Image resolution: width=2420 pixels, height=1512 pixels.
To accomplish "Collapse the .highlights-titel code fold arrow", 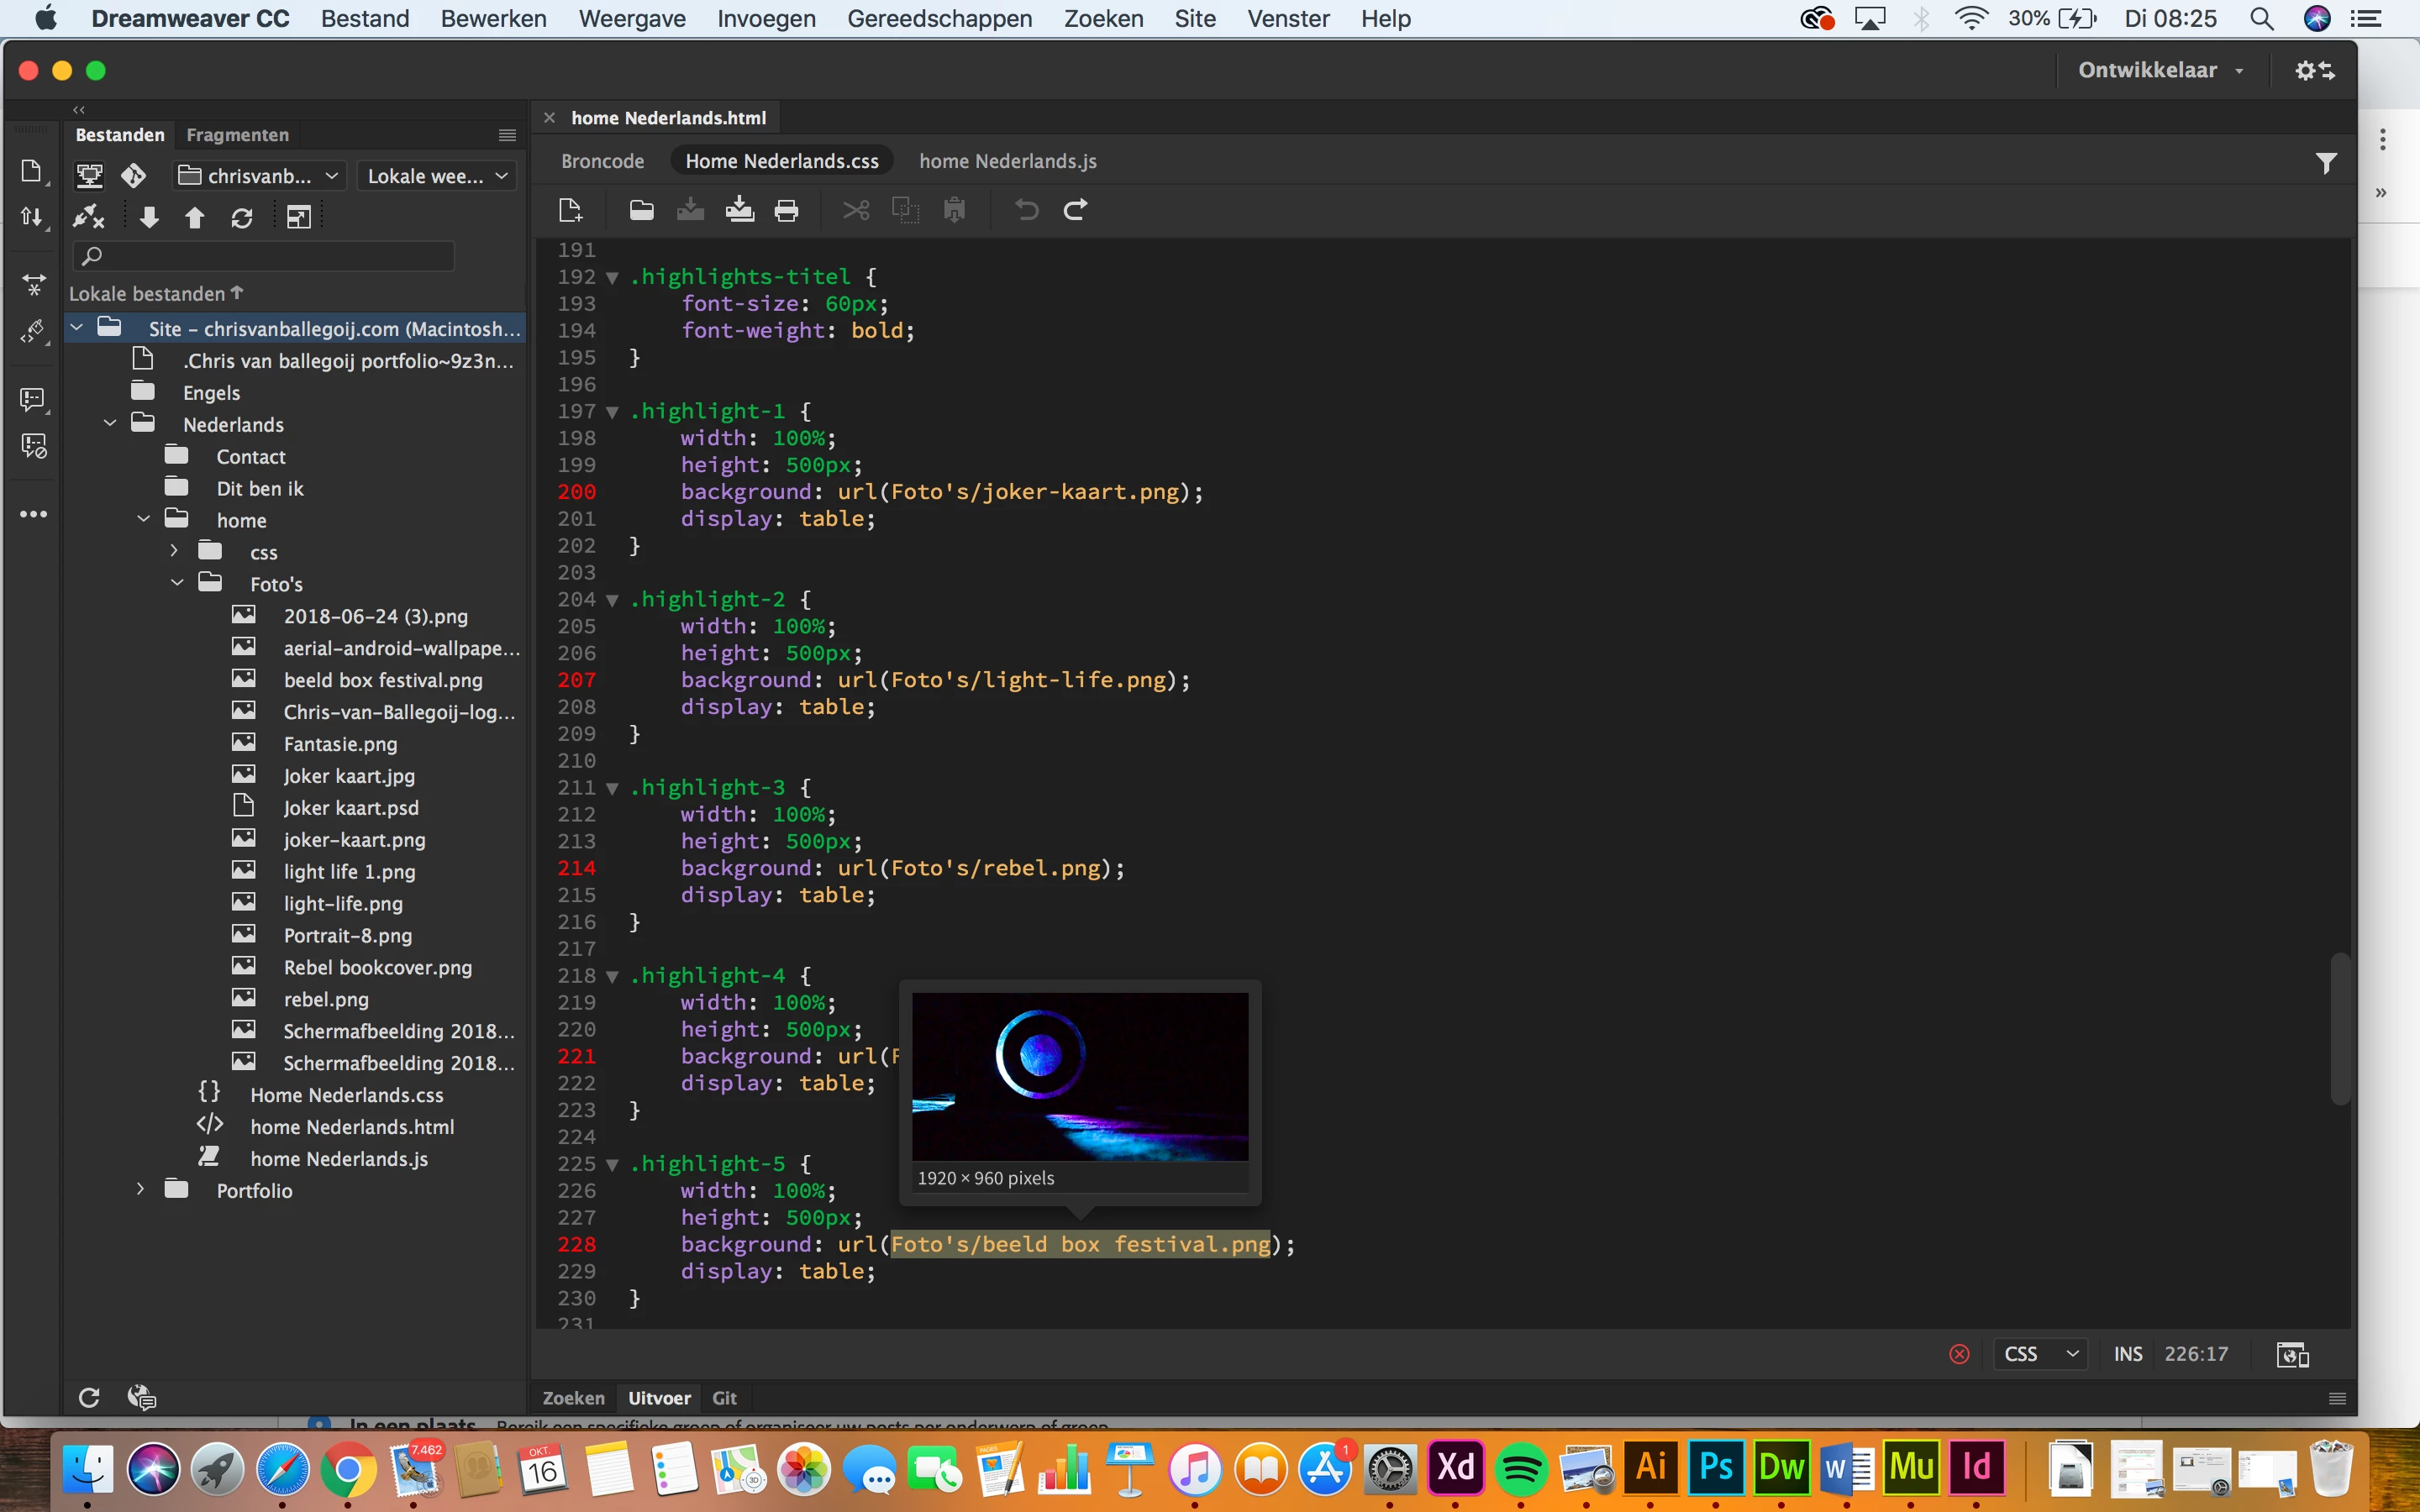I will 612,277.
